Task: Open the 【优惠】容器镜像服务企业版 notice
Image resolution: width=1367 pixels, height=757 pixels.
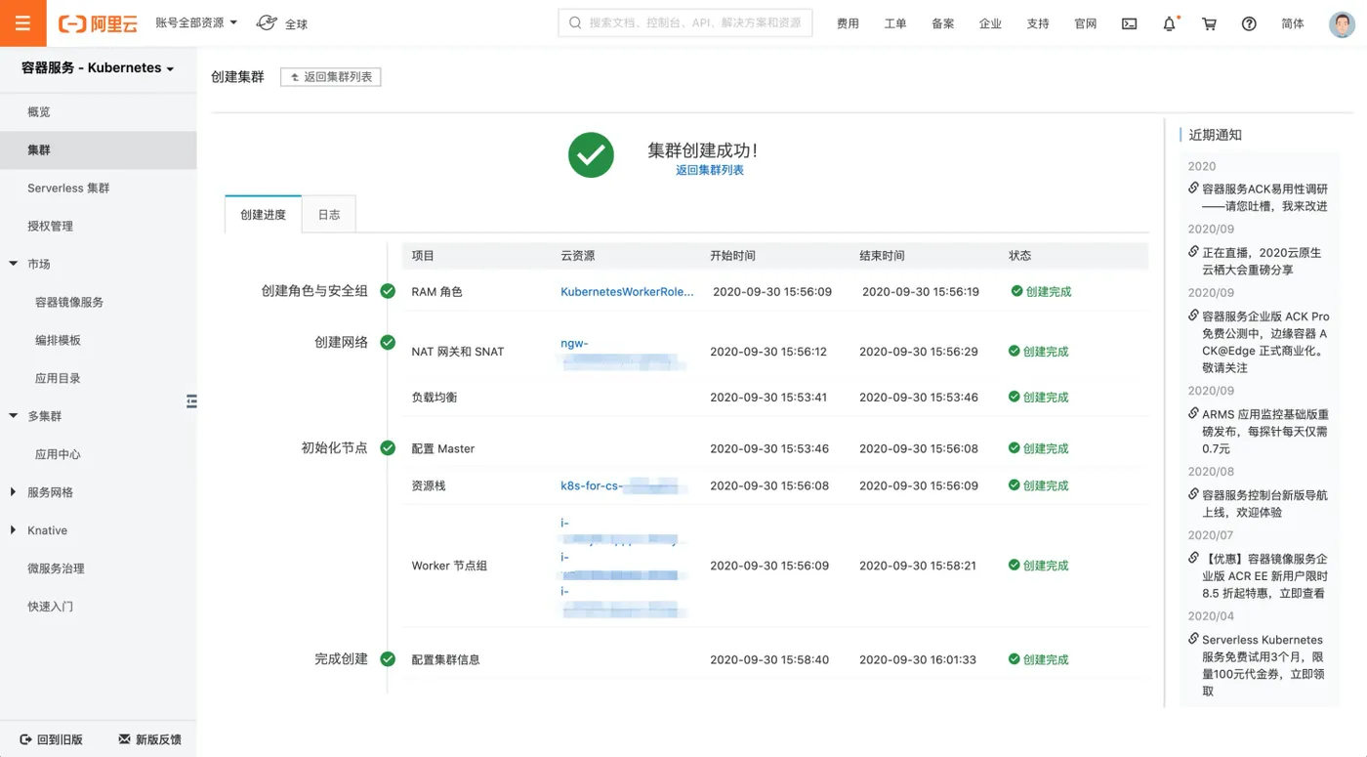Action: point(1264,575)
